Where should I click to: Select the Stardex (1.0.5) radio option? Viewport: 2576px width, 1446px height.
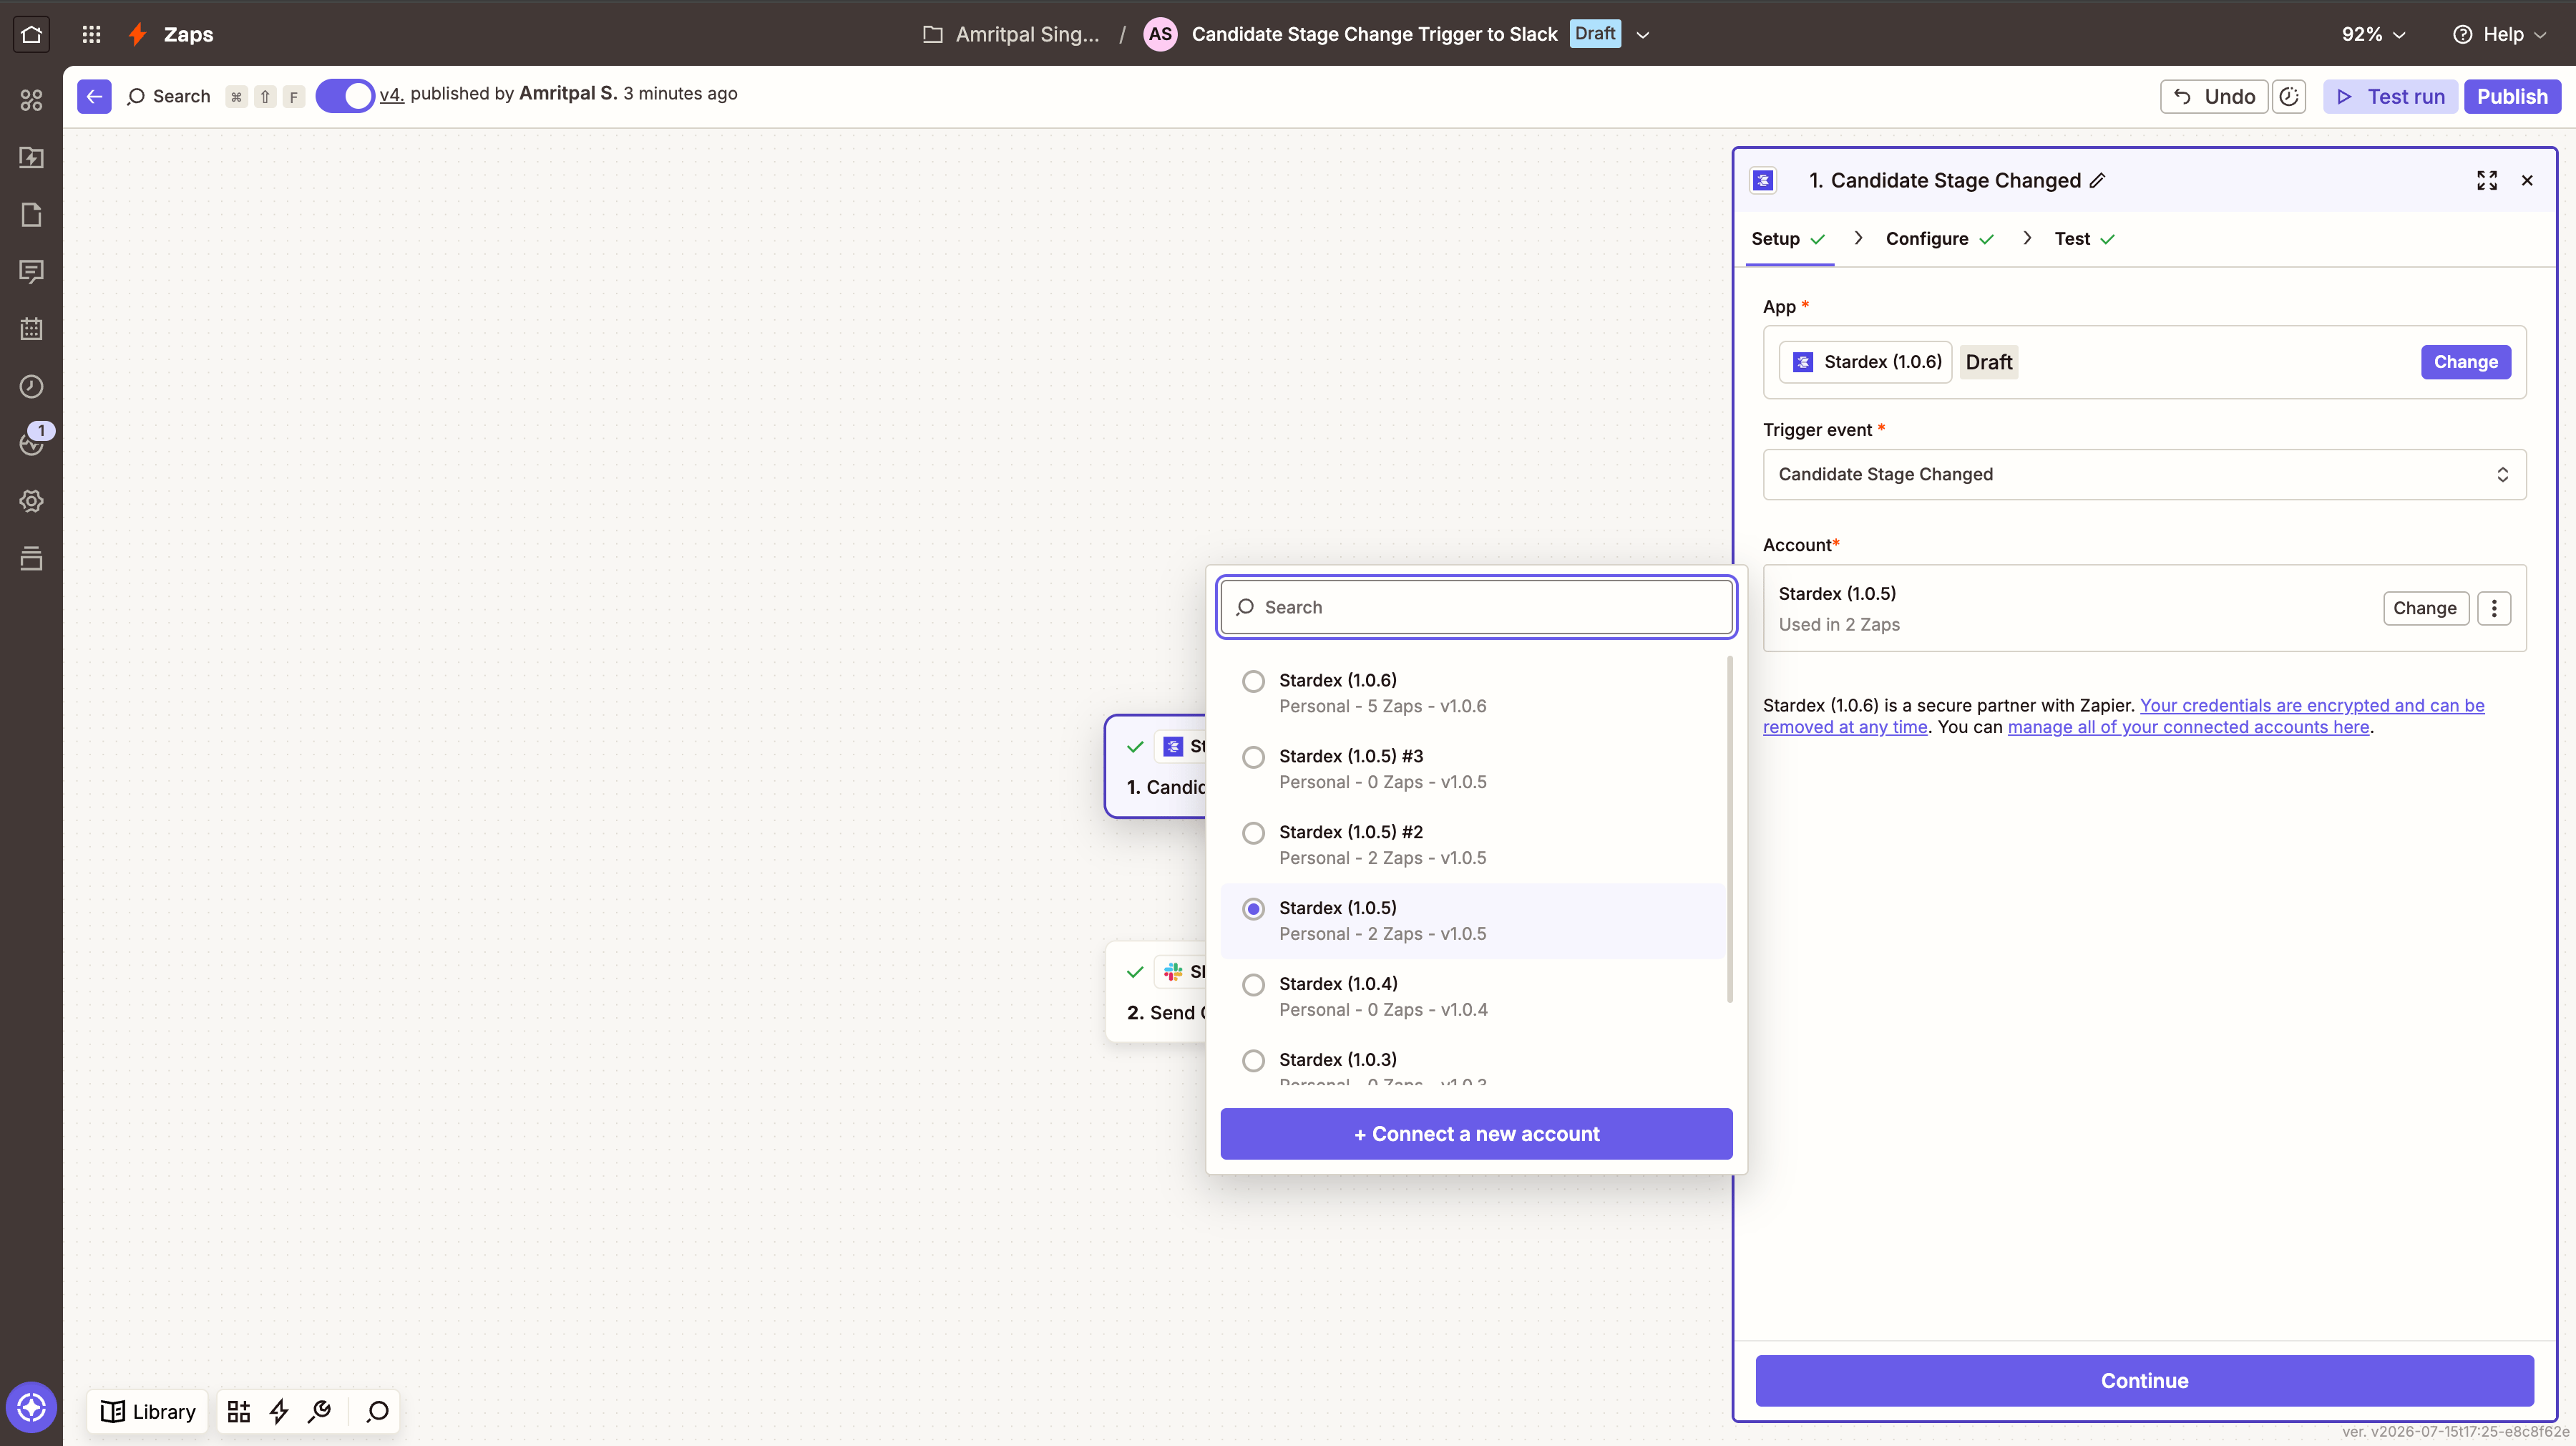1253,908
